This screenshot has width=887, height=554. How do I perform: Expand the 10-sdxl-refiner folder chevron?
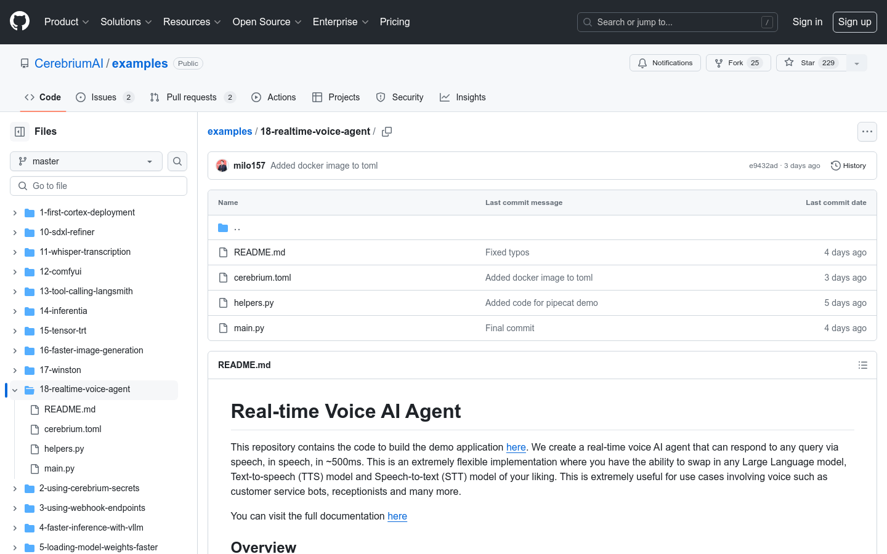(15, 233)
